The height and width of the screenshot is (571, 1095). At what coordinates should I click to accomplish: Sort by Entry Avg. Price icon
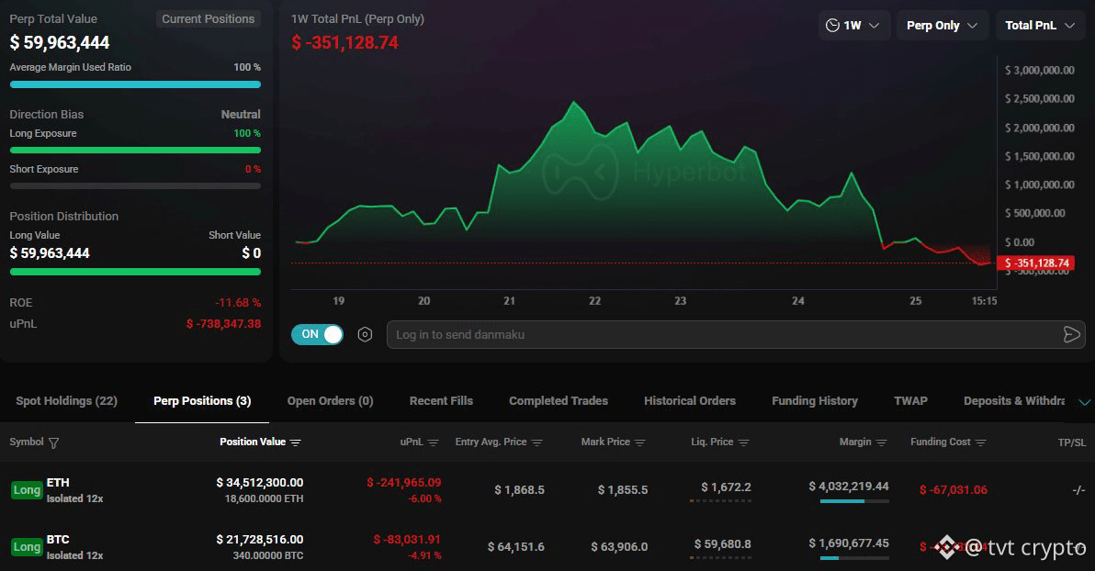click(x=537, y=442)
